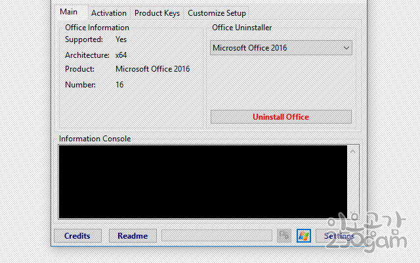Click the grayed-out Office toolkit icon
The image size is (420, 263).
point(284,236)
